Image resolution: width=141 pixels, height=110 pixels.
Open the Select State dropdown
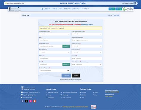[54, 52]
